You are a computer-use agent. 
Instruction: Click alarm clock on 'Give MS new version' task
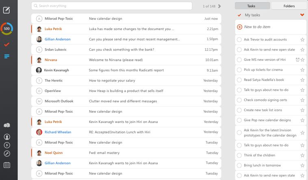pos(297,60)
